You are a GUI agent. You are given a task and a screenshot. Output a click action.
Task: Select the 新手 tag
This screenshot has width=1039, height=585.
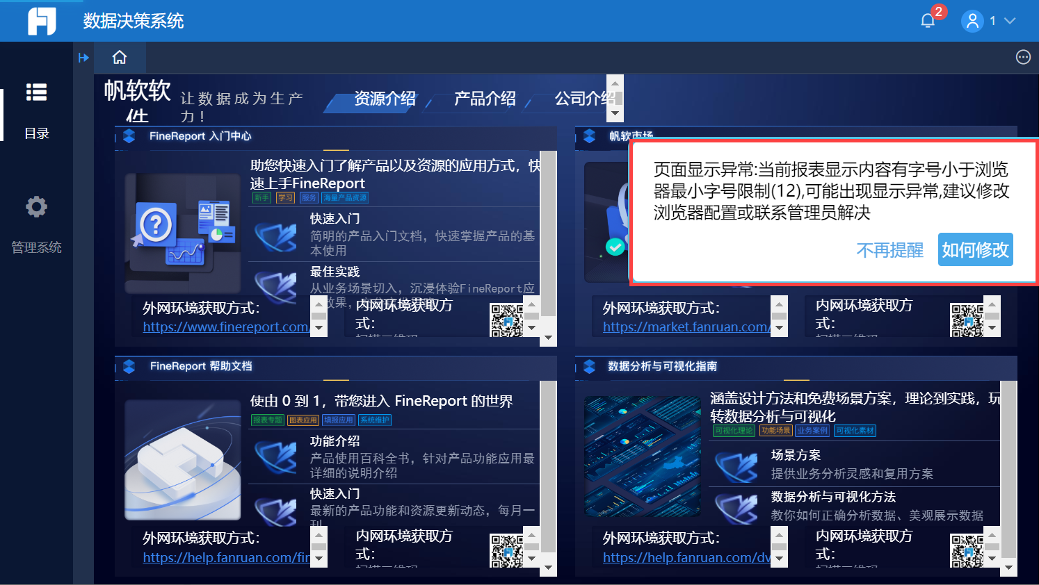pyautogui.click(x=261, y=197)
